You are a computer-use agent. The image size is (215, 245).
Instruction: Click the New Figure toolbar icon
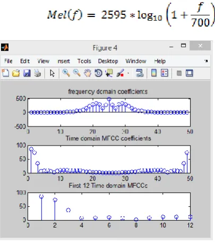click(5, 73)
